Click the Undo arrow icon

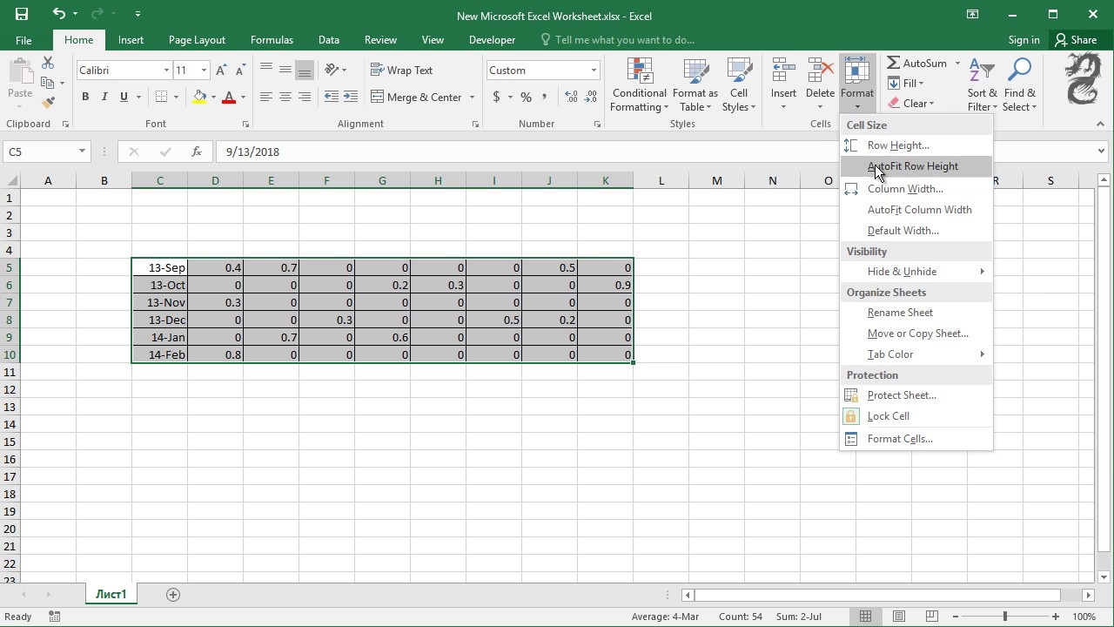click(x=58, y=14)
